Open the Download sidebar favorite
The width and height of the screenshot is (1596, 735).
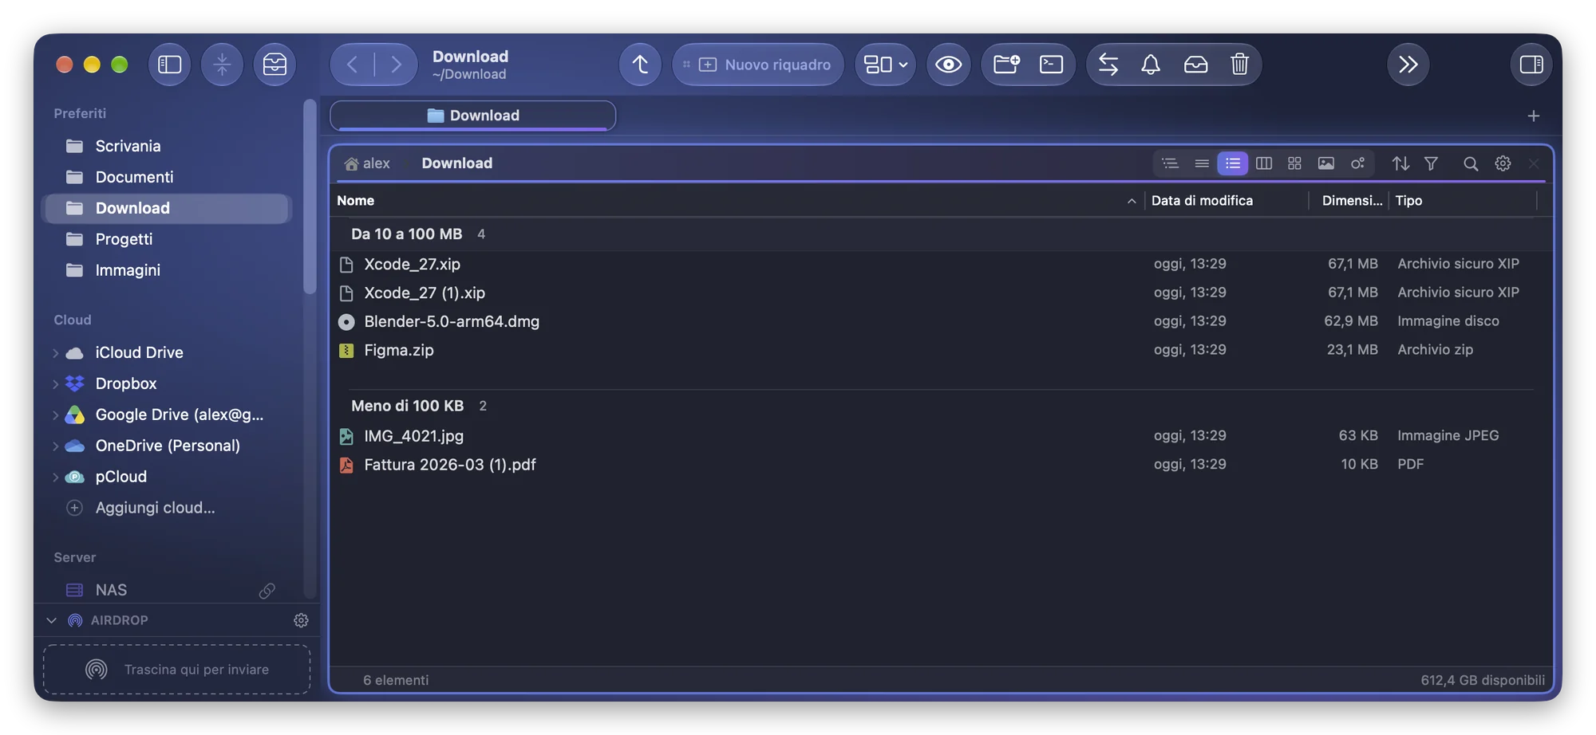tap(168, 208)
